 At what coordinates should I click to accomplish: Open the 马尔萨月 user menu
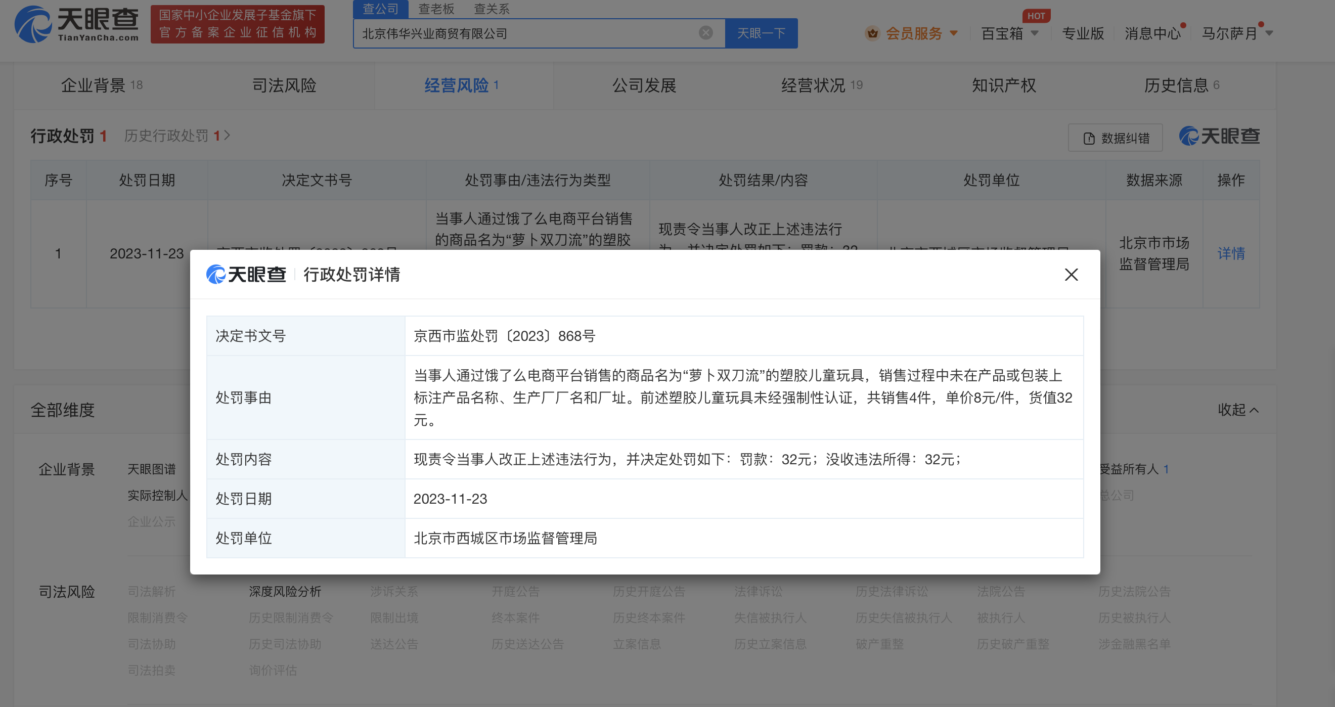(x=1236, y=34)
